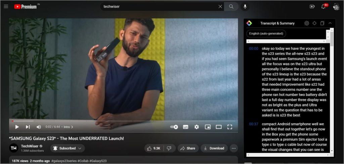
Task: Open TechWiser channel avatar
Action: [13, 148]
